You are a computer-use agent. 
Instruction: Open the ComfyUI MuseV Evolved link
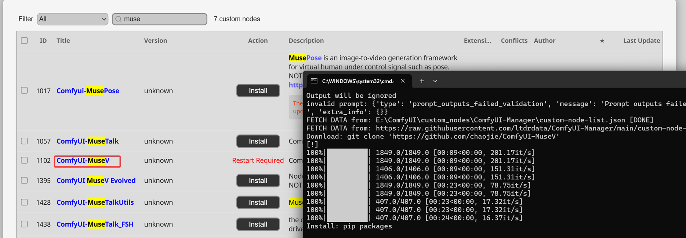click(96, 181)
